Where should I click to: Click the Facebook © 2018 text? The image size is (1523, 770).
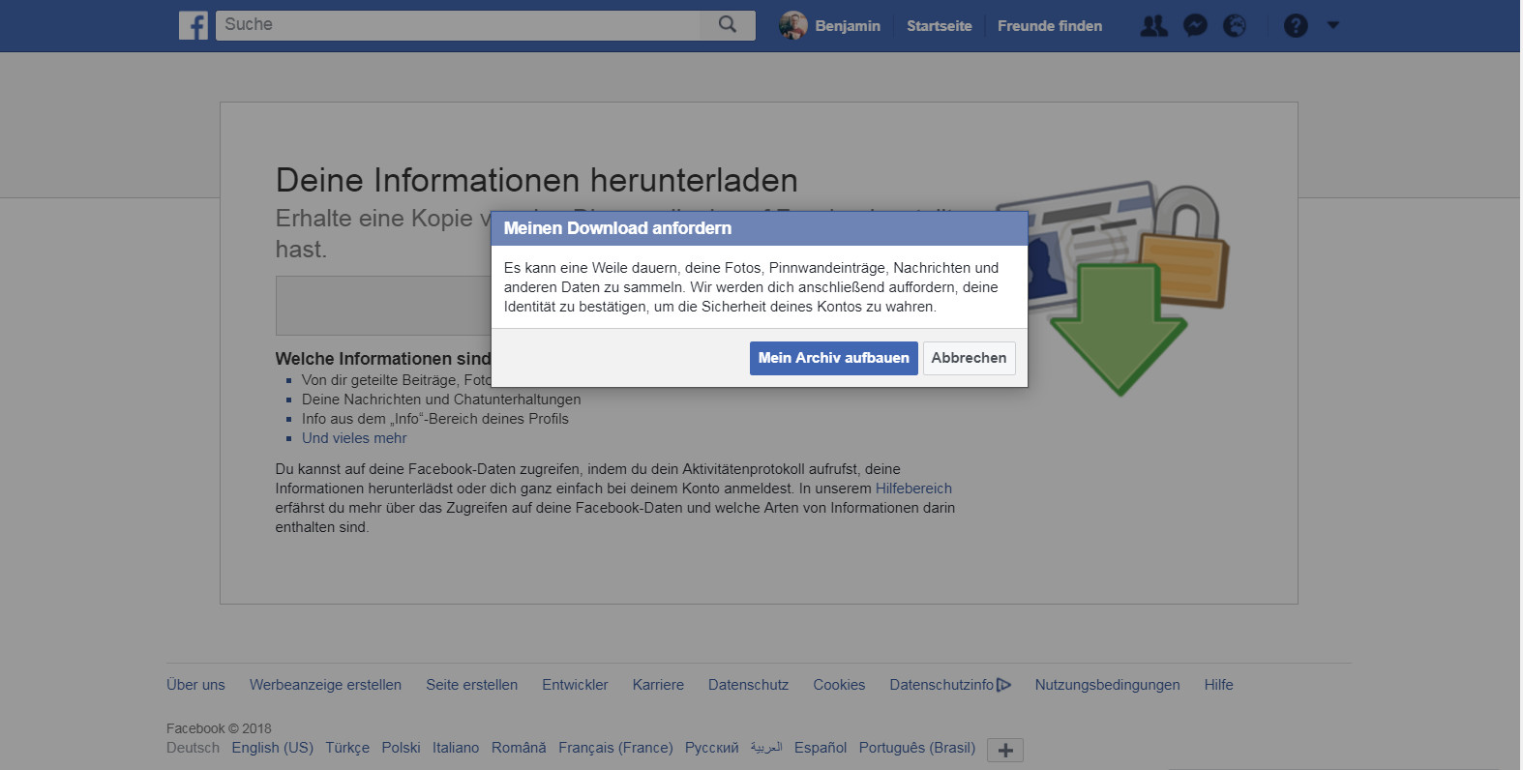click(x=219, y=728)
